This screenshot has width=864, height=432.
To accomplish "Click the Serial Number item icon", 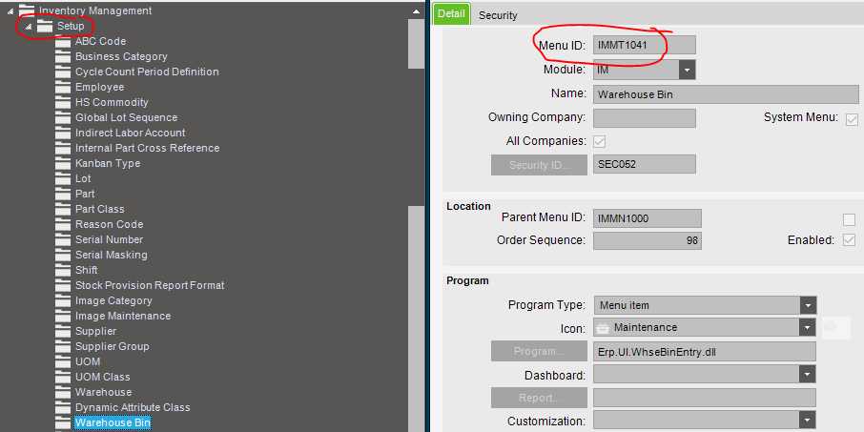I will 63,239.
